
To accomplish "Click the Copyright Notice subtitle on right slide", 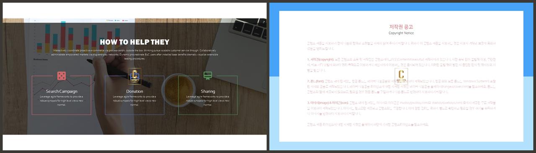I will [x=401, y=33].
